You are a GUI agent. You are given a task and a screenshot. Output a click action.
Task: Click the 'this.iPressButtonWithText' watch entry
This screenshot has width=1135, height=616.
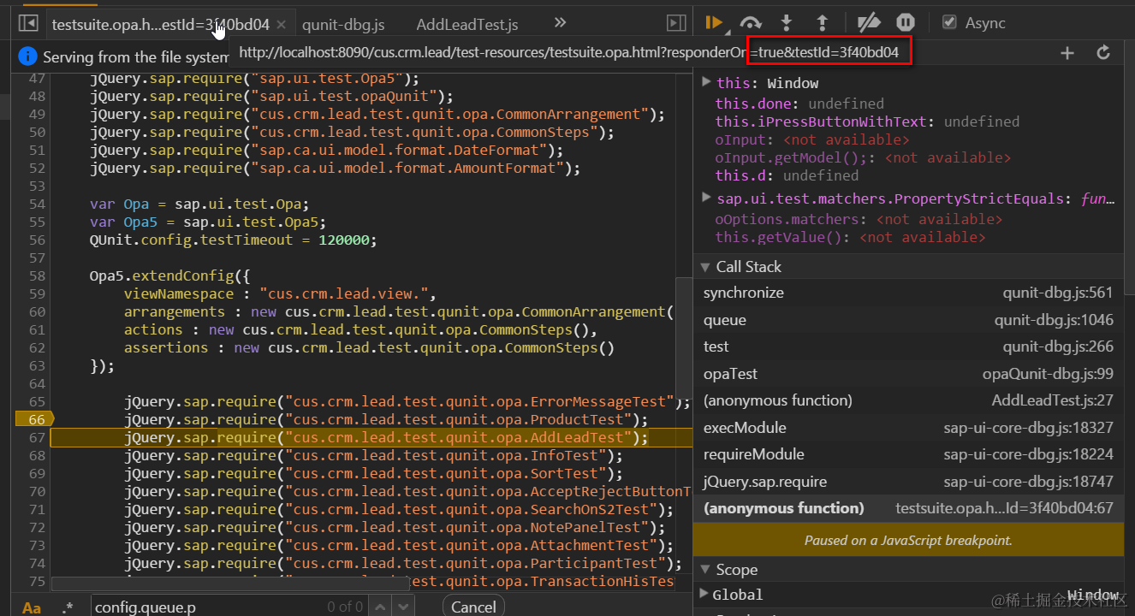click(867, 121)
